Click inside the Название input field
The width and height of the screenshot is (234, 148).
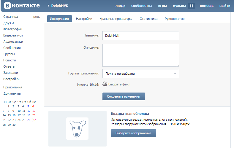tap(140, 36)
